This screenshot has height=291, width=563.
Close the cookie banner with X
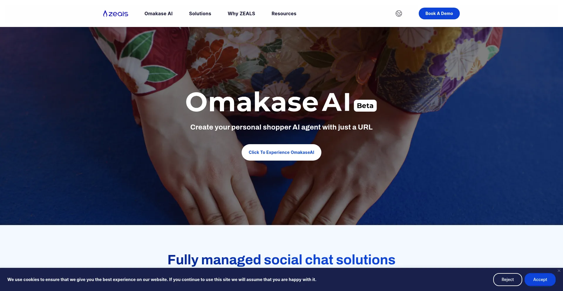(x=559, y=271)
